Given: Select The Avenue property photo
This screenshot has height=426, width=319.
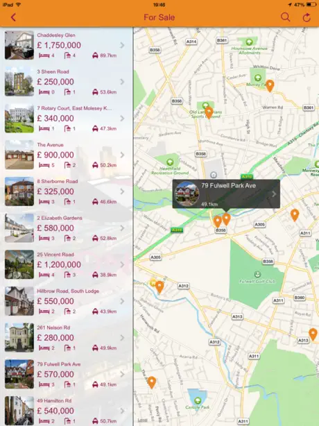Looking at the screenshot, I should [19, 155].
